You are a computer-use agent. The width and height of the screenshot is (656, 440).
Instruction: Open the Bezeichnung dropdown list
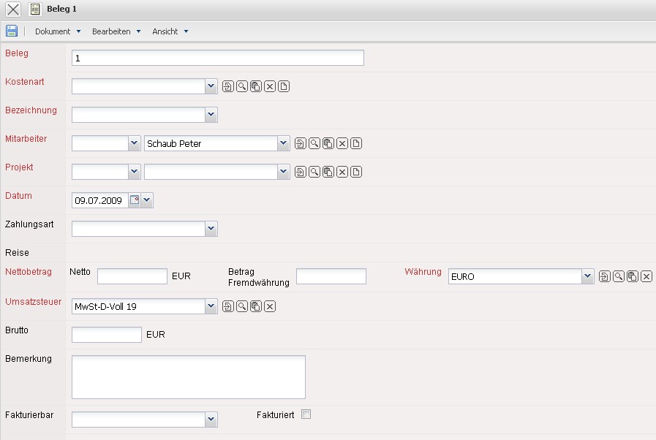pyautogui.click(x=211, y=115)
